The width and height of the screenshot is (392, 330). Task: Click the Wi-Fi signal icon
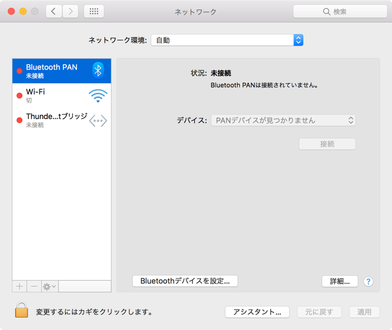point(98,96)
